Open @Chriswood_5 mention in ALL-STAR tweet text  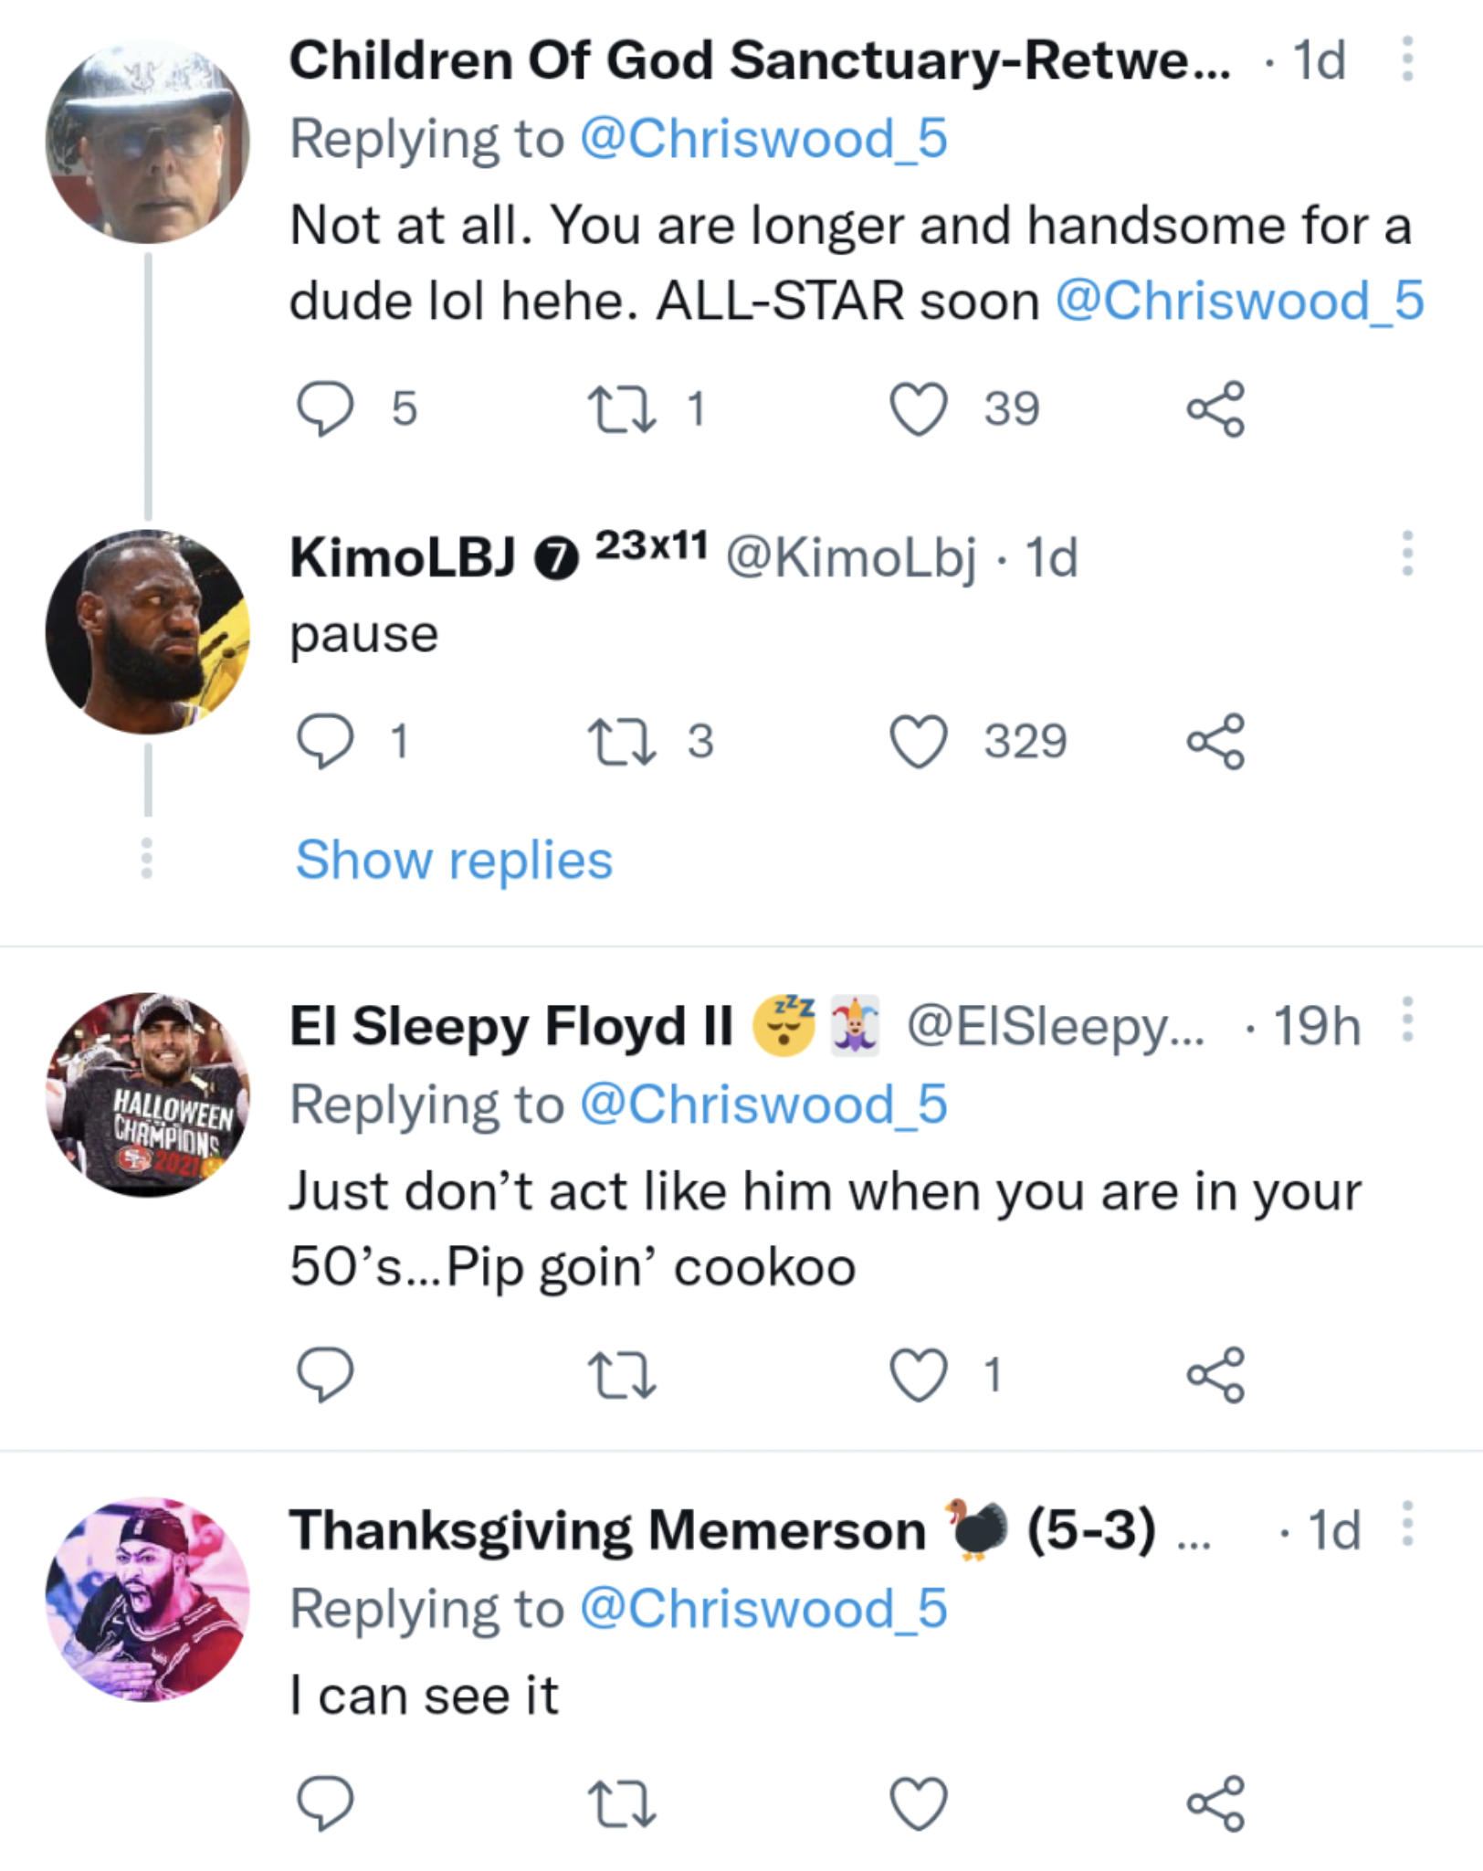click(x=1239, y=301)
